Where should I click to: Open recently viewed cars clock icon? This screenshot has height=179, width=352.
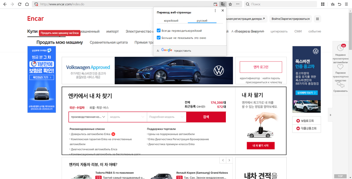[x=340, y=47]
